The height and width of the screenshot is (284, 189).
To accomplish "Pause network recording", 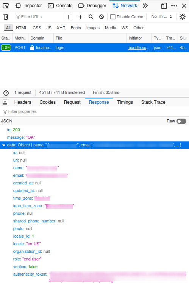I will [70, 17].
